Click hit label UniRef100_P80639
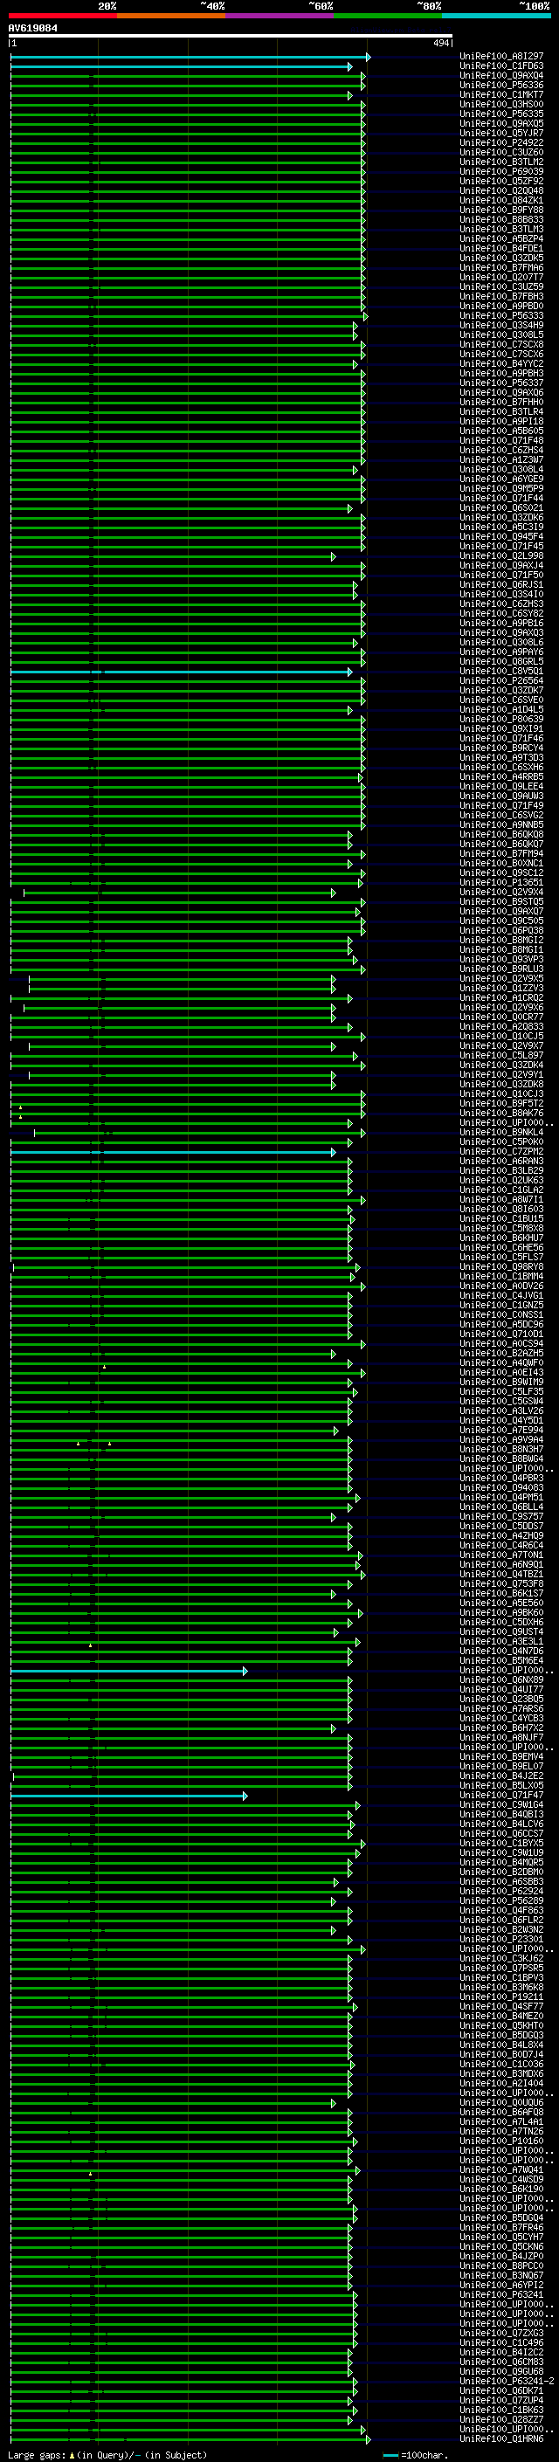559x2462 pixels. tap(501, 719)
